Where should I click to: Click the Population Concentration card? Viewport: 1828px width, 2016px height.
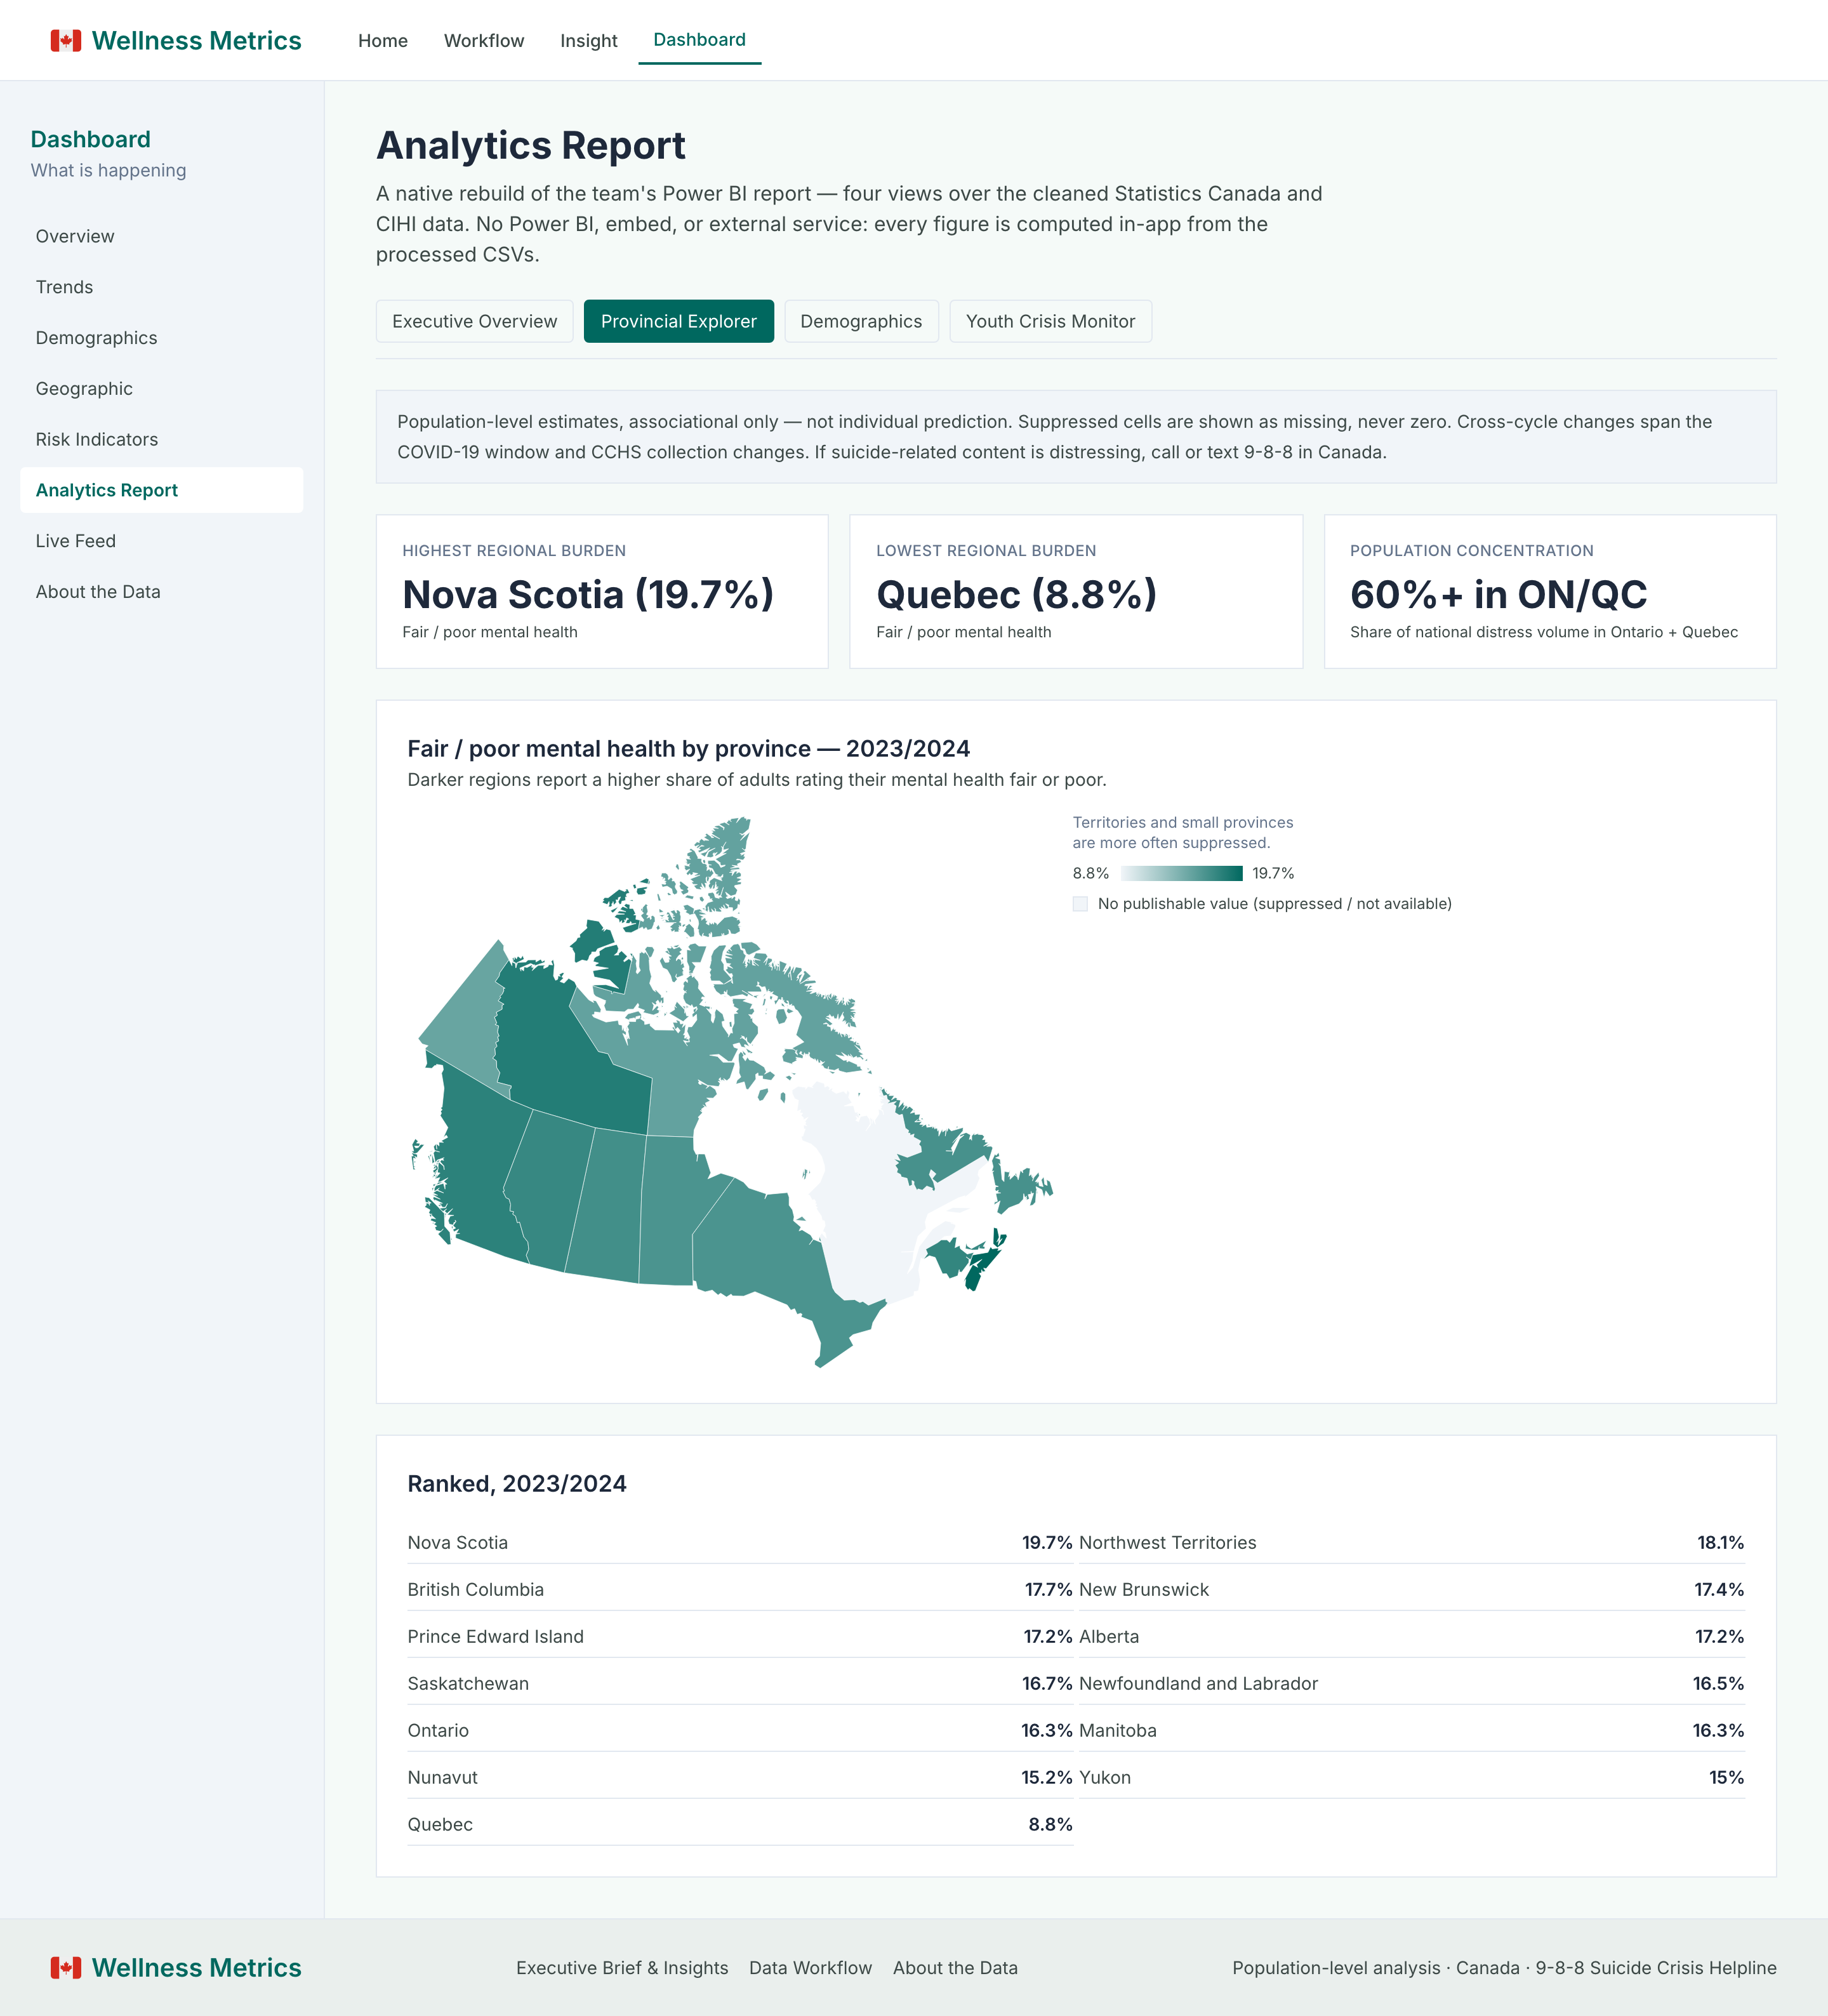tap(1550, 591)
